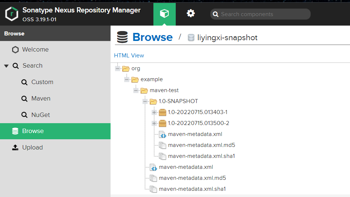The height and width of the screenshot is (197, 350).
Task: Click the package icon for 1.0-20220715.013403-1
Action: tap(163, 112)
